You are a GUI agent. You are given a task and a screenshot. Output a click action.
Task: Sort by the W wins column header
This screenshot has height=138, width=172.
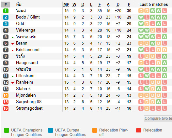pyautogui.click(x=74, y=5)
